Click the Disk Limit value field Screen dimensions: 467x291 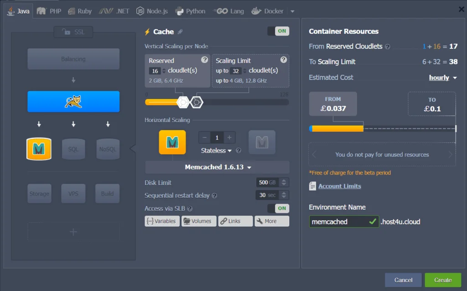[x=267, y=182]
